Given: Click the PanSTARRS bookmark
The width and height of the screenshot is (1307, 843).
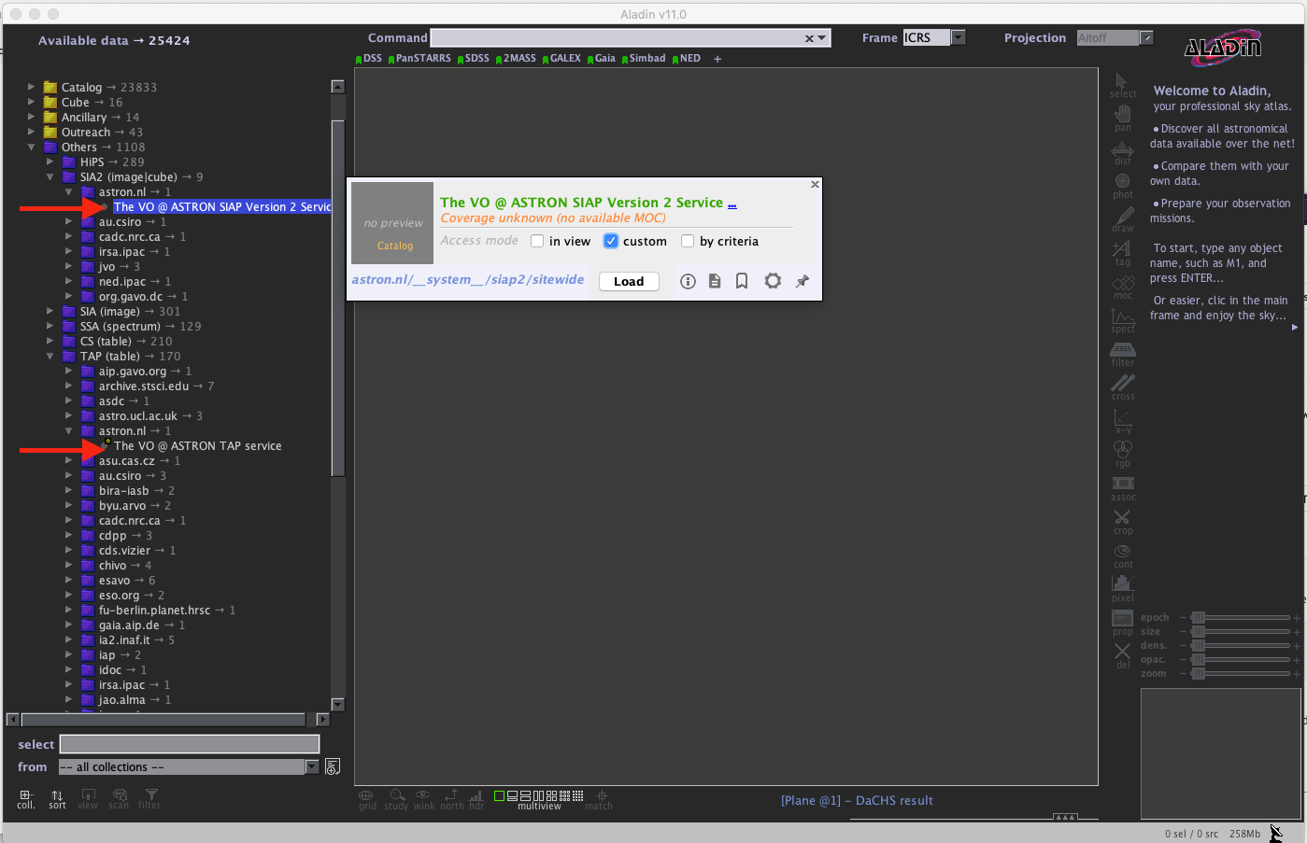Looking at the screenshot, I should (420, 58).
